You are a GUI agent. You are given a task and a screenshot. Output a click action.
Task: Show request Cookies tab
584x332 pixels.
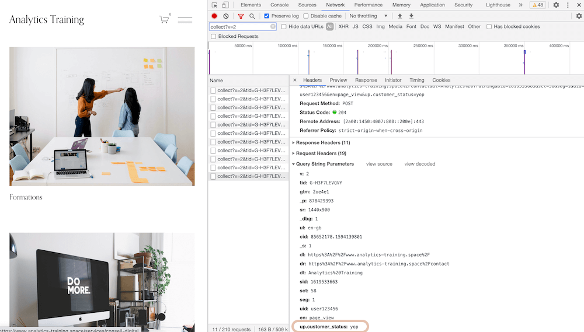pyautogui.click(x=442, y=80)
